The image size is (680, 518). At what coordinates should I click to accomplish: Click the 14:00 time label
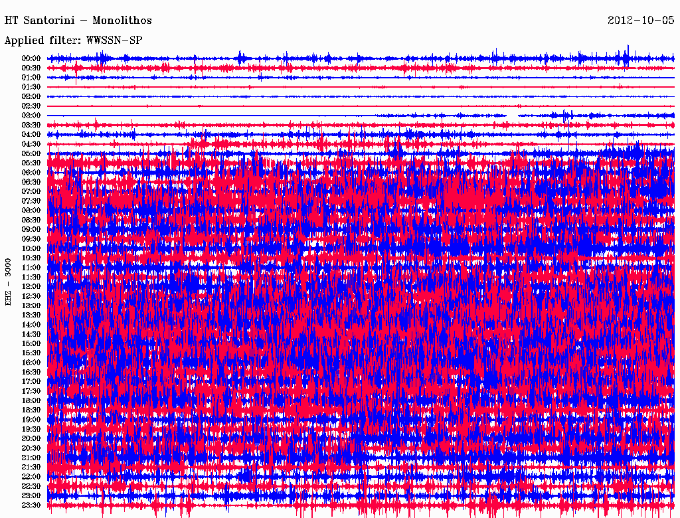(31, 325)
